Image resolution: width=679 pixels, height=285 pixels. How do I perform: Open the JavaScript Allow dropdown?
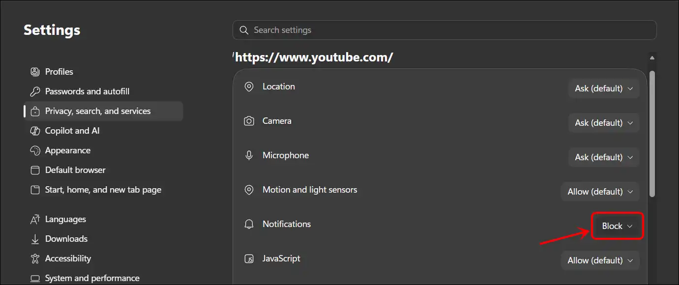coord(600,260)
